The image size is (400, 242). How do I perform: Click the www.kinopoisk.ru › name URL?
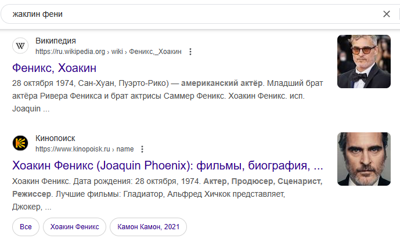(84, 149)
